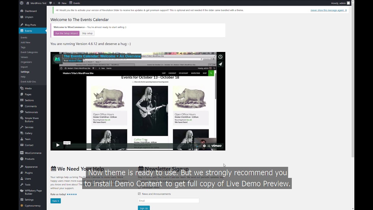Adjust the video volume bars
Screen dimensions: 373x210
point(199,146)
